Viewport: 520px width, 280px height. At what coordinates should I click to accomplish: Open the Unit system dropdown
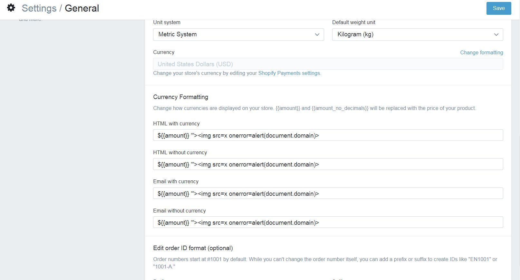pos(238,34)
